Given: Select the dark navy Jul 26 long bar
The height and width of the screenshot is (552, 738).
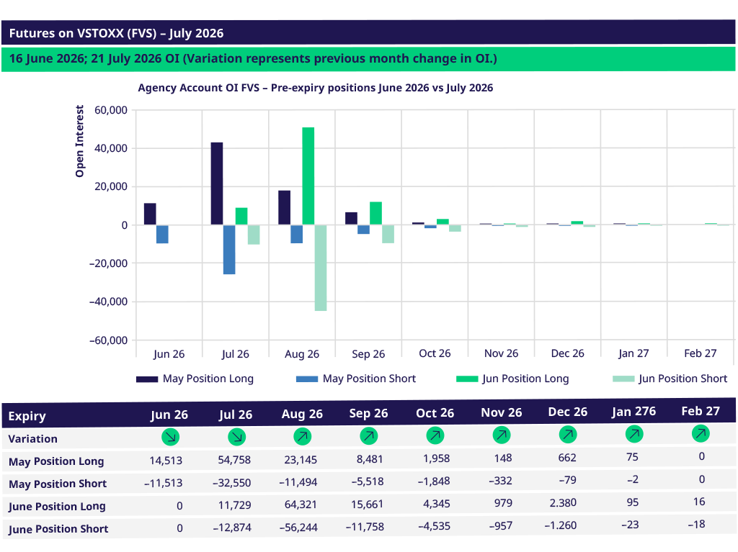Looking at the screenshot, I should [x=217, y=184].
